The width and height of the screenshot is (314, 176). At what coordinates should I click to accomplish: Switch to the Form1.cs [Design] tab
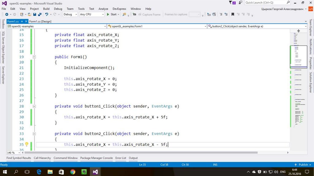tap(40, 21)
